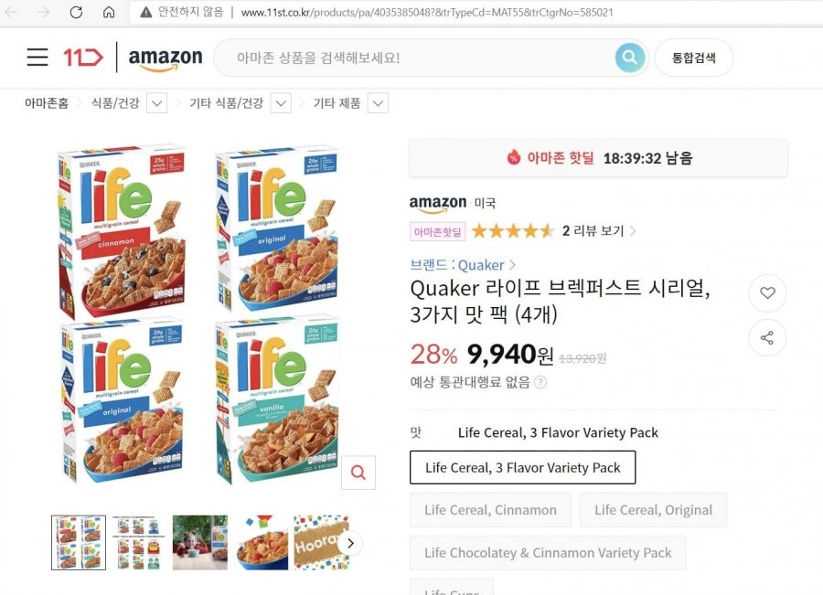823x595 pixels.
Task: Click the 통합검색 button
Action: (x=694, y=58)
